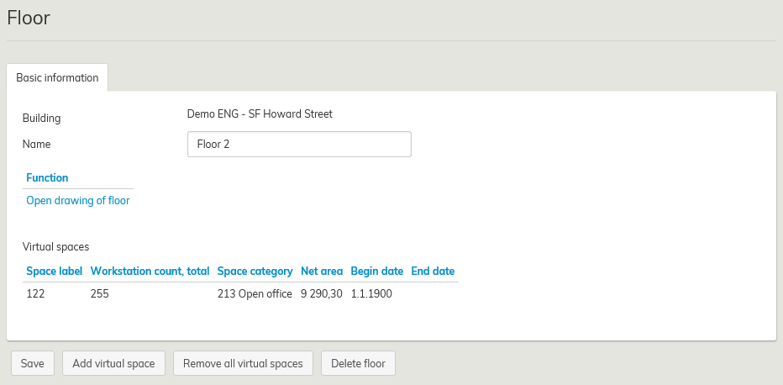783x385 pixels.
Task: Sort by Space label column header
Action: [x=54, y=272]
